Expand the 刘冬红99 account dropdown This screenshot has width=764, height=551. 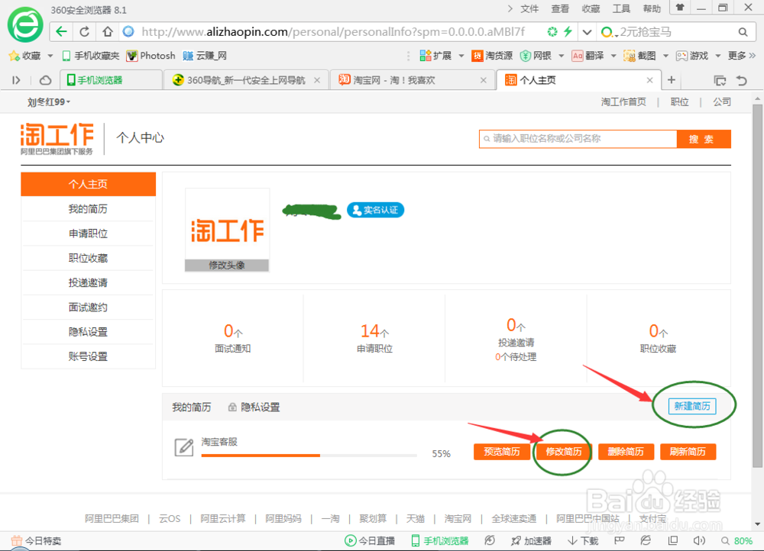pos(49,101)
